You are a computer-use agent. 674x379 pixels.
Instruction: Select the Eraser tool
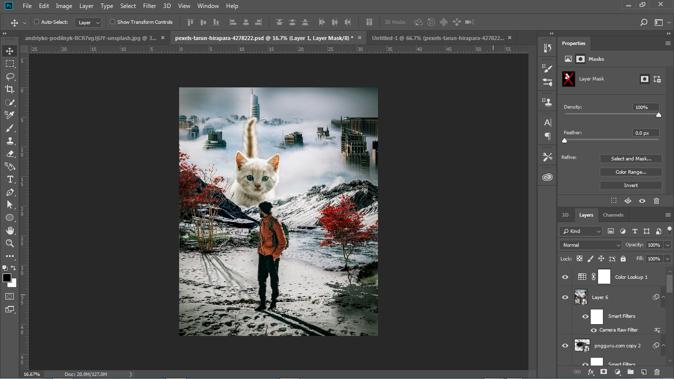click(x=9, y=154)
